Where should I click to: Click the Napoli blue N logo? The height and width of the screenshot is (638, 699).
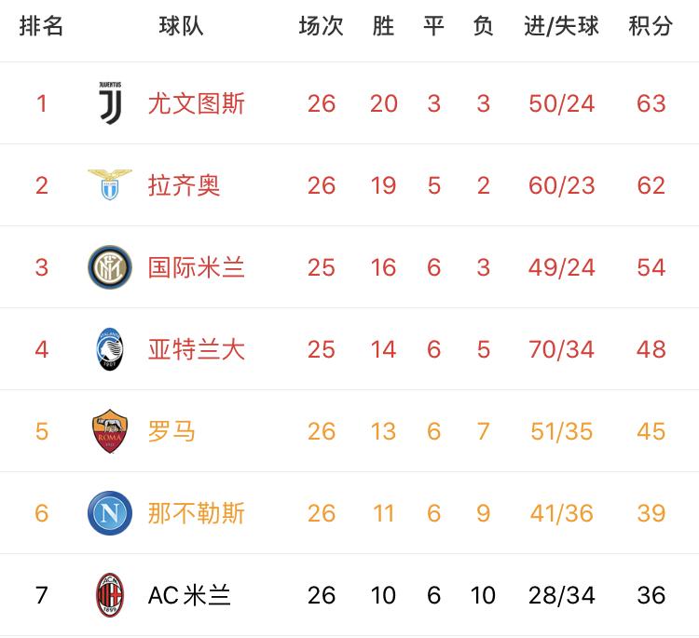click(110, 513)
